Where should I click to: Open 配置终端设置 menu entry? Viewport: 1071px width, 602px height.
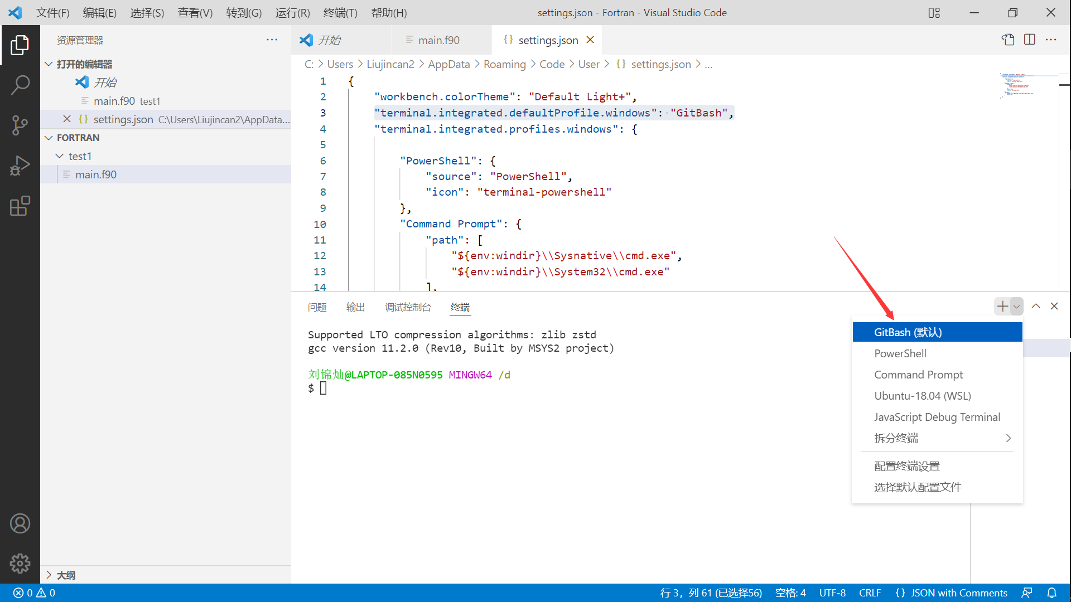(x=937, y=466)
